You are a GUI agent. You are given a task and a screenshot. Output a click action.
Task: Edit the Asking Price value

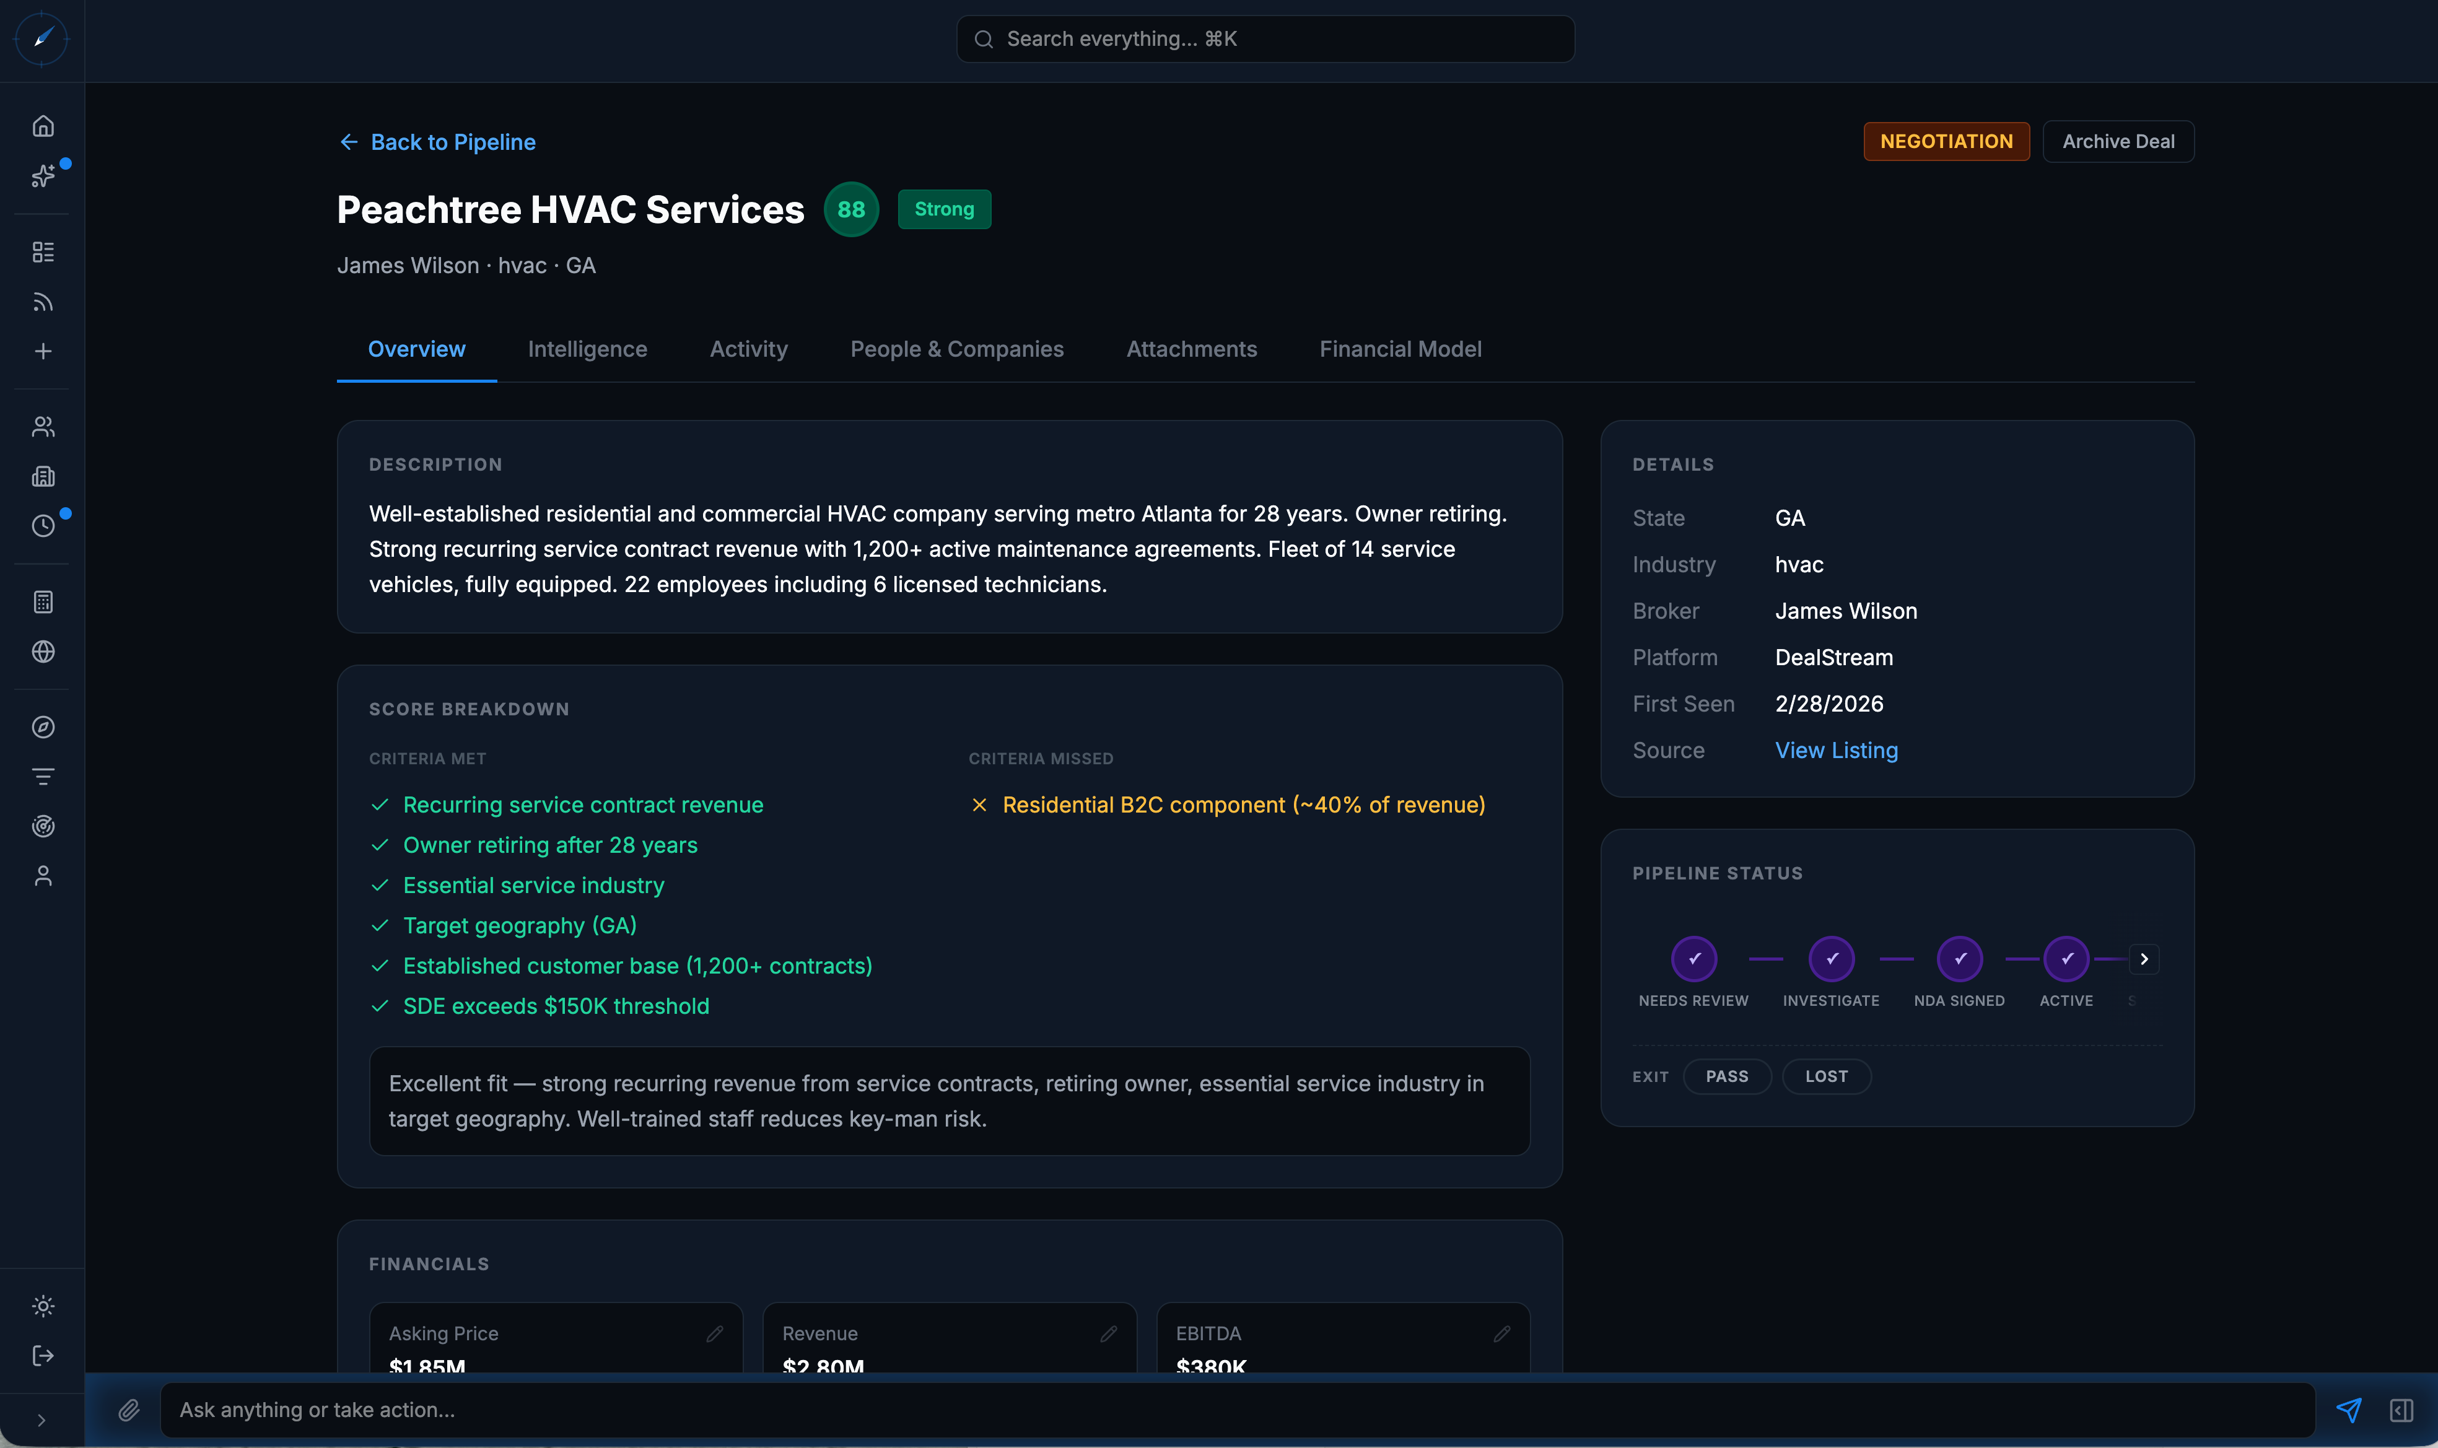point(717,1333)
